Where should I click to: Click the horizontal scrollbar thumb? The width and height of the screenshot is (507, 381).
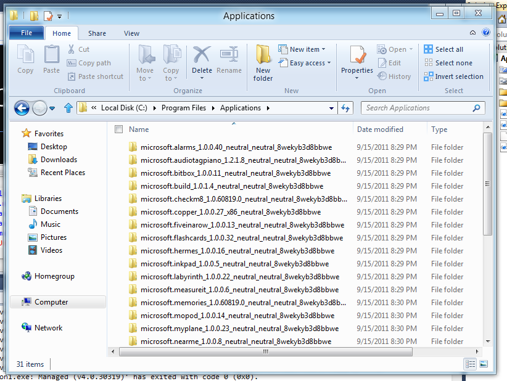pyautogui.click(x=266, y=351)
